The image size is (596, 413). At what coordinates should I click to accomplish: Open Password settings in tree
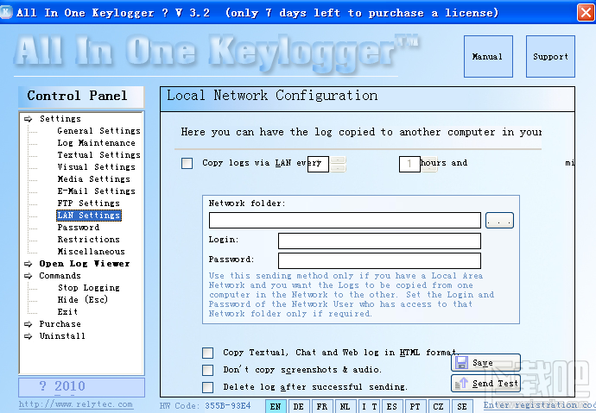tap(79, 228)
